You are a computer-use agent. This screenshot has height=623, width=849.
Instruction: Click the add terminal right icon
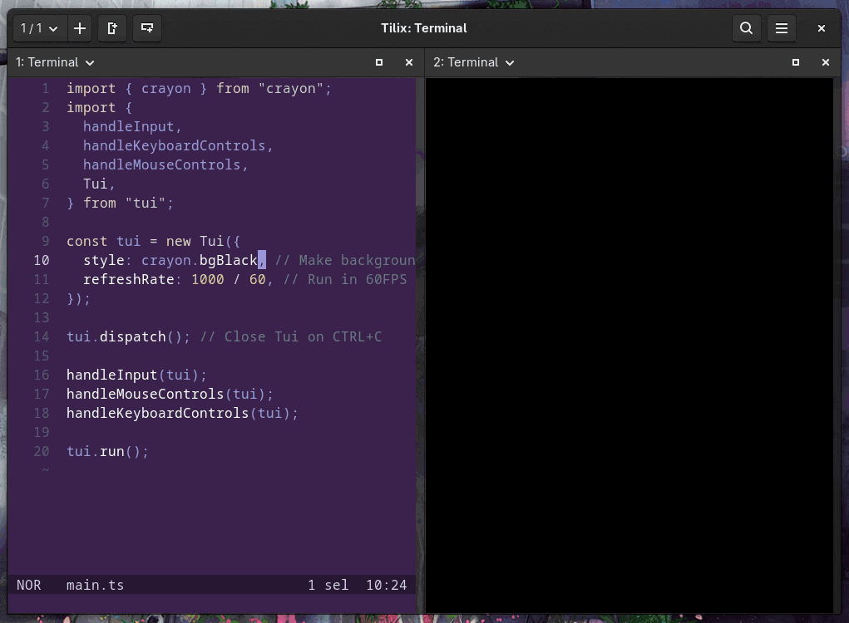point(112,28)
